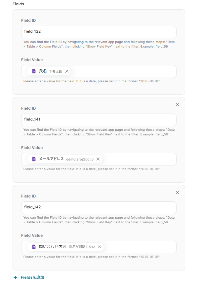Remove the メールアドレス chip with its X

98,159
